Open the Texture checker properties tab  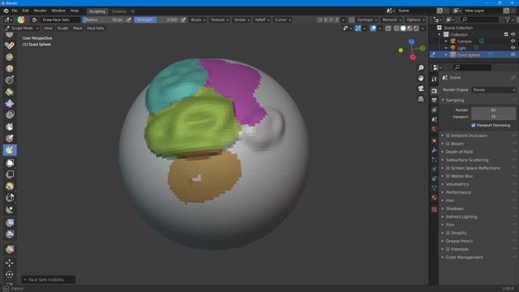(x=435, y=209)
